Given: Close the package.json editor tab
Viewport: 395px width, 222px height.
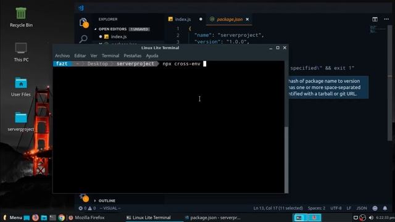Looking at the screenshot, I should 247,19.
